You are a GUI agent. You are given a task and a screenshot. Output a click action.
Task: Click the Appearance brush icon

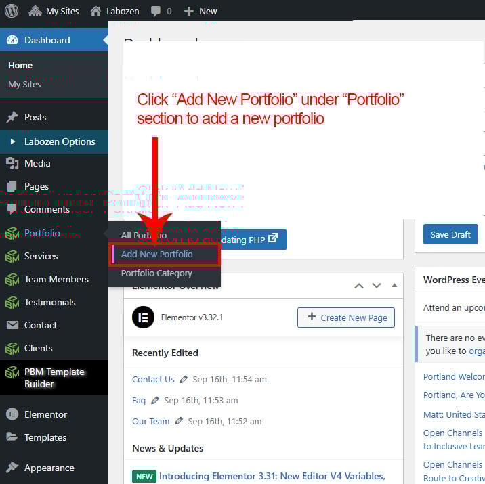12,468
